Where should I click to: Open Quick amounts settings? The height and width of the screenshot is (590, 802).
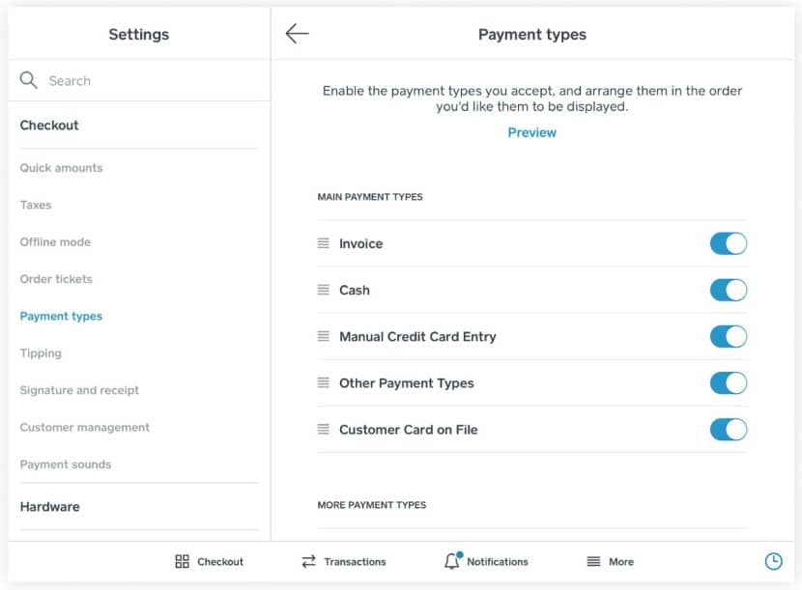pyautogui.click(x=61, y=167)
